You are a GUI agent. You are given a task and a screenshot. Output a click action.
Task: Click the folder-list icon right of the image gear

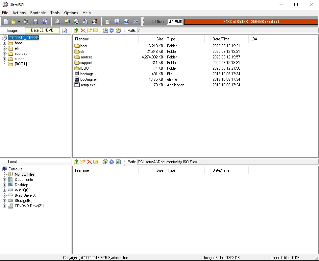pyautogui.click(x=118, y=31)
